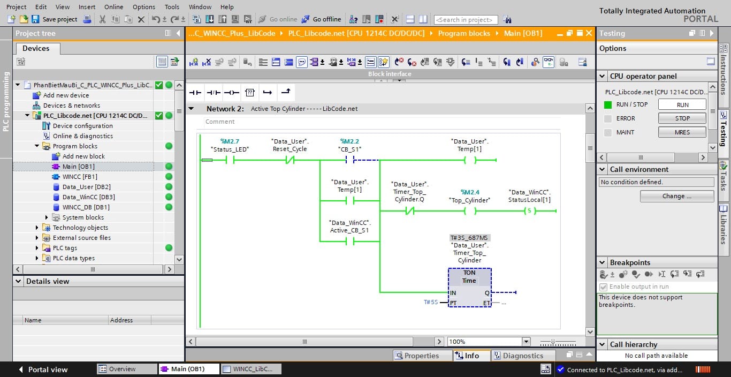Collapse the Breakpoints section
Viewport: 731px width, 377px height.
click(603, 263)
